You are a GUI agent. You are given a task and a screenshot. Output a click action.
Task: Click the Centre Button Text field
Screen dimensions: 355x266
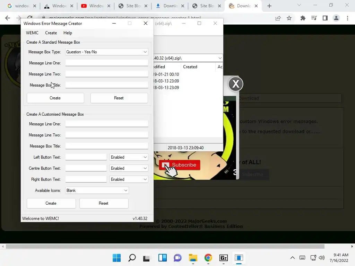coord(86,168)
